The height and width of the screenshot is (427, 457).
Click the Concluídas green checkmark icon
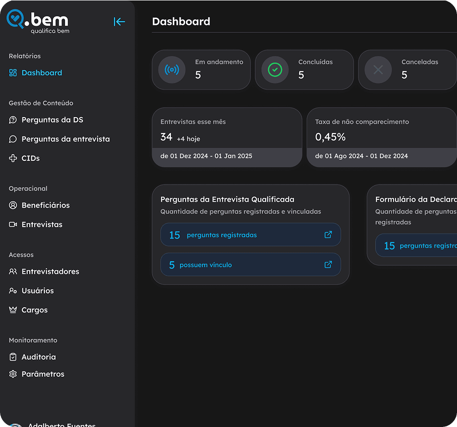tap(275, 70)
